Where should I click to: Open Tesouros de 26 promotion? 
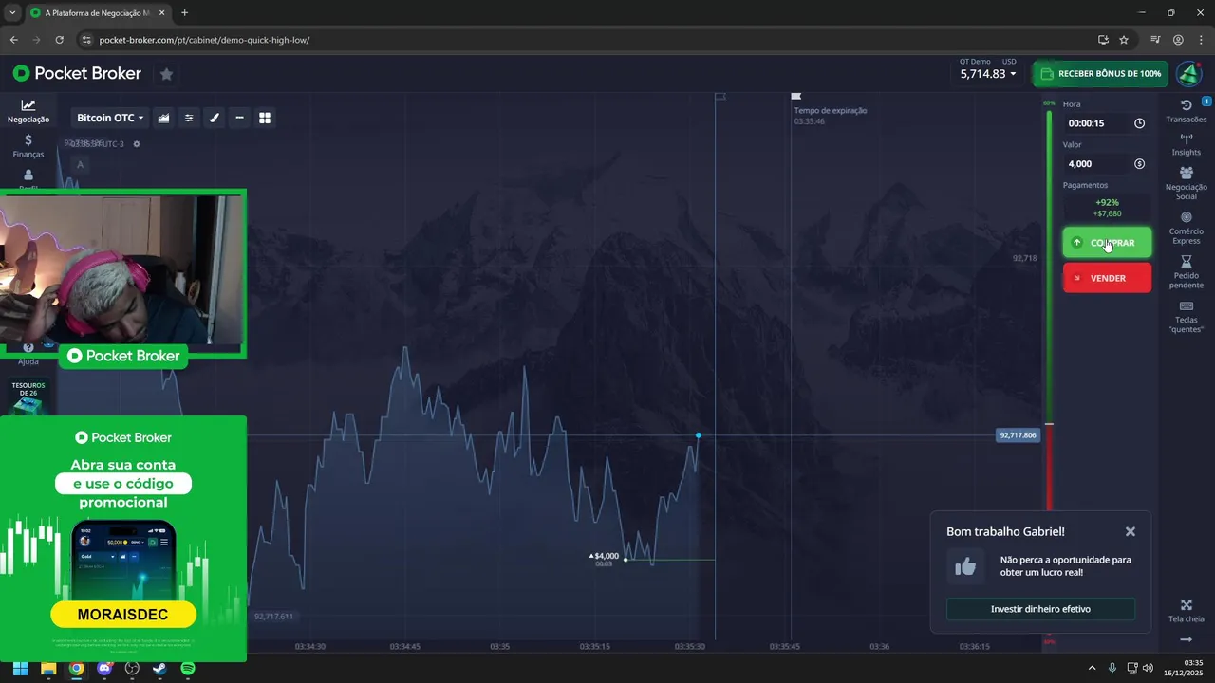pos(28,397)
